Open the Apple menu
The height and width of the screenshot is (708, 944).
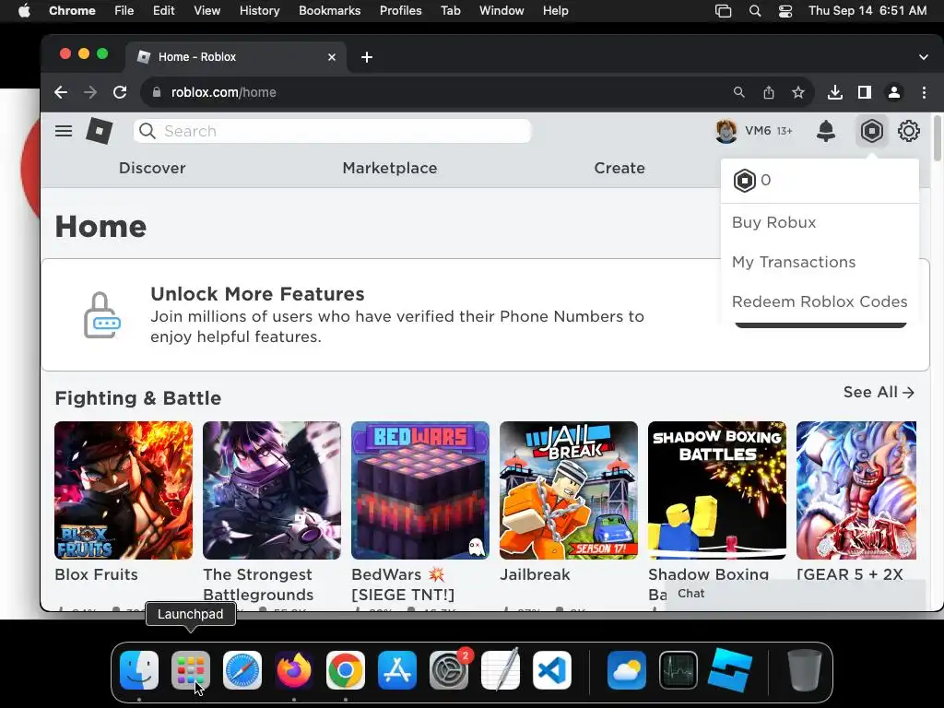24,11
